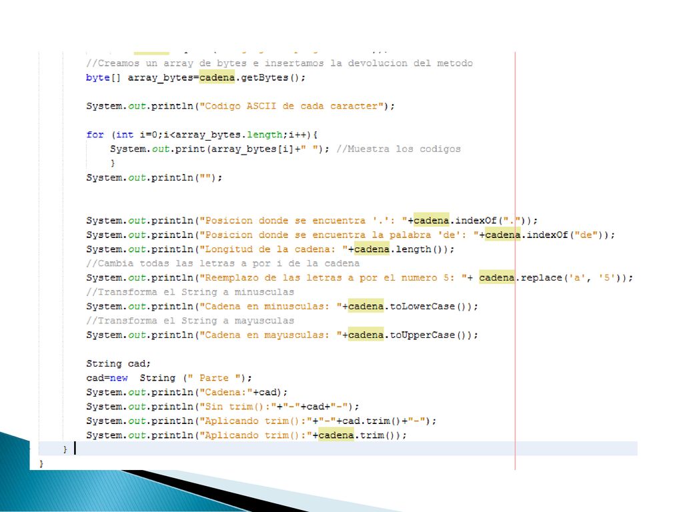Click the comment "//Muestra los codigos"

(x=398, y=149)
